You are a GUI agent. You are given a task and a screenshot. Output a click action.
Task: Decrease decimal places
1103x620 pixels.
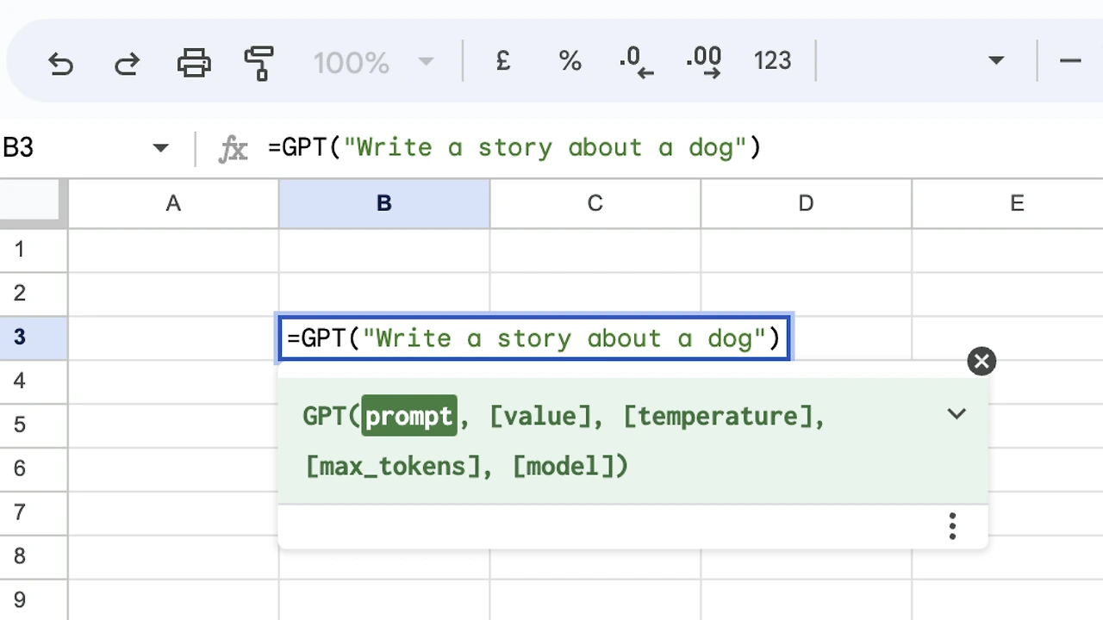[636, 61]
